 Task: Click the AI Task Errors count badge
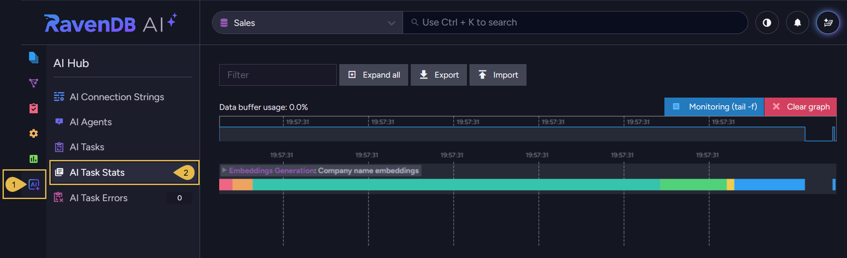pyautogui.click(x=180, y=198)
